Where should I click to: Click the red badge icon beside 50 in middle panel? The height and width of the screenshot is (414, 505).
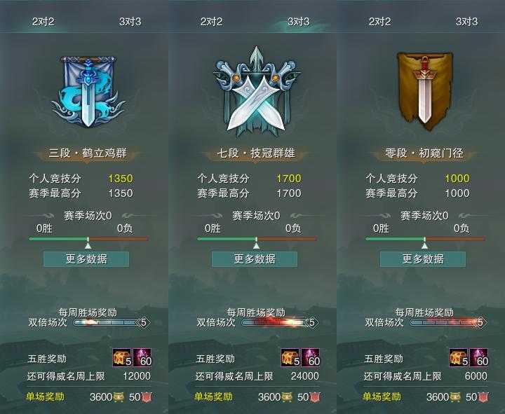tap(315, 397)
